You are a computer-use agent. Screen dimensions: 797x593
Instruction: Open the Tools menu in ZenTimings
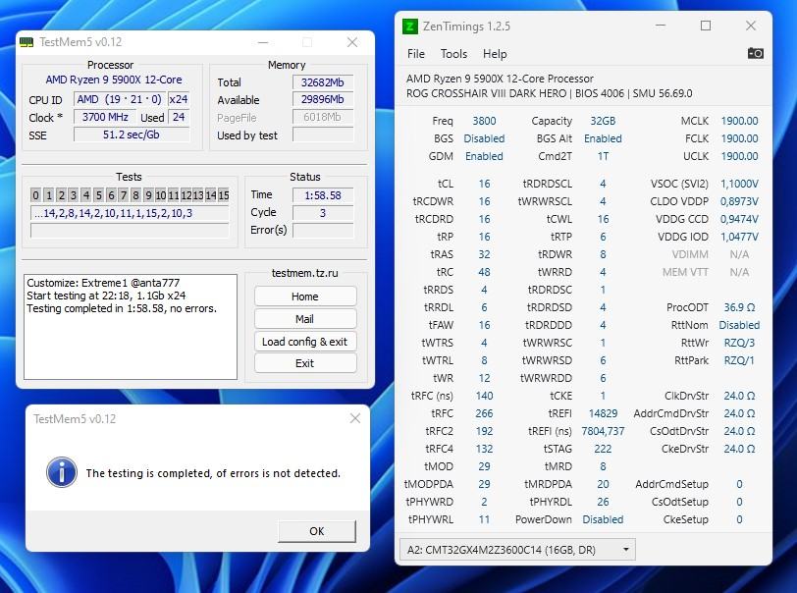pyautogui.click(x=453, y=54)
